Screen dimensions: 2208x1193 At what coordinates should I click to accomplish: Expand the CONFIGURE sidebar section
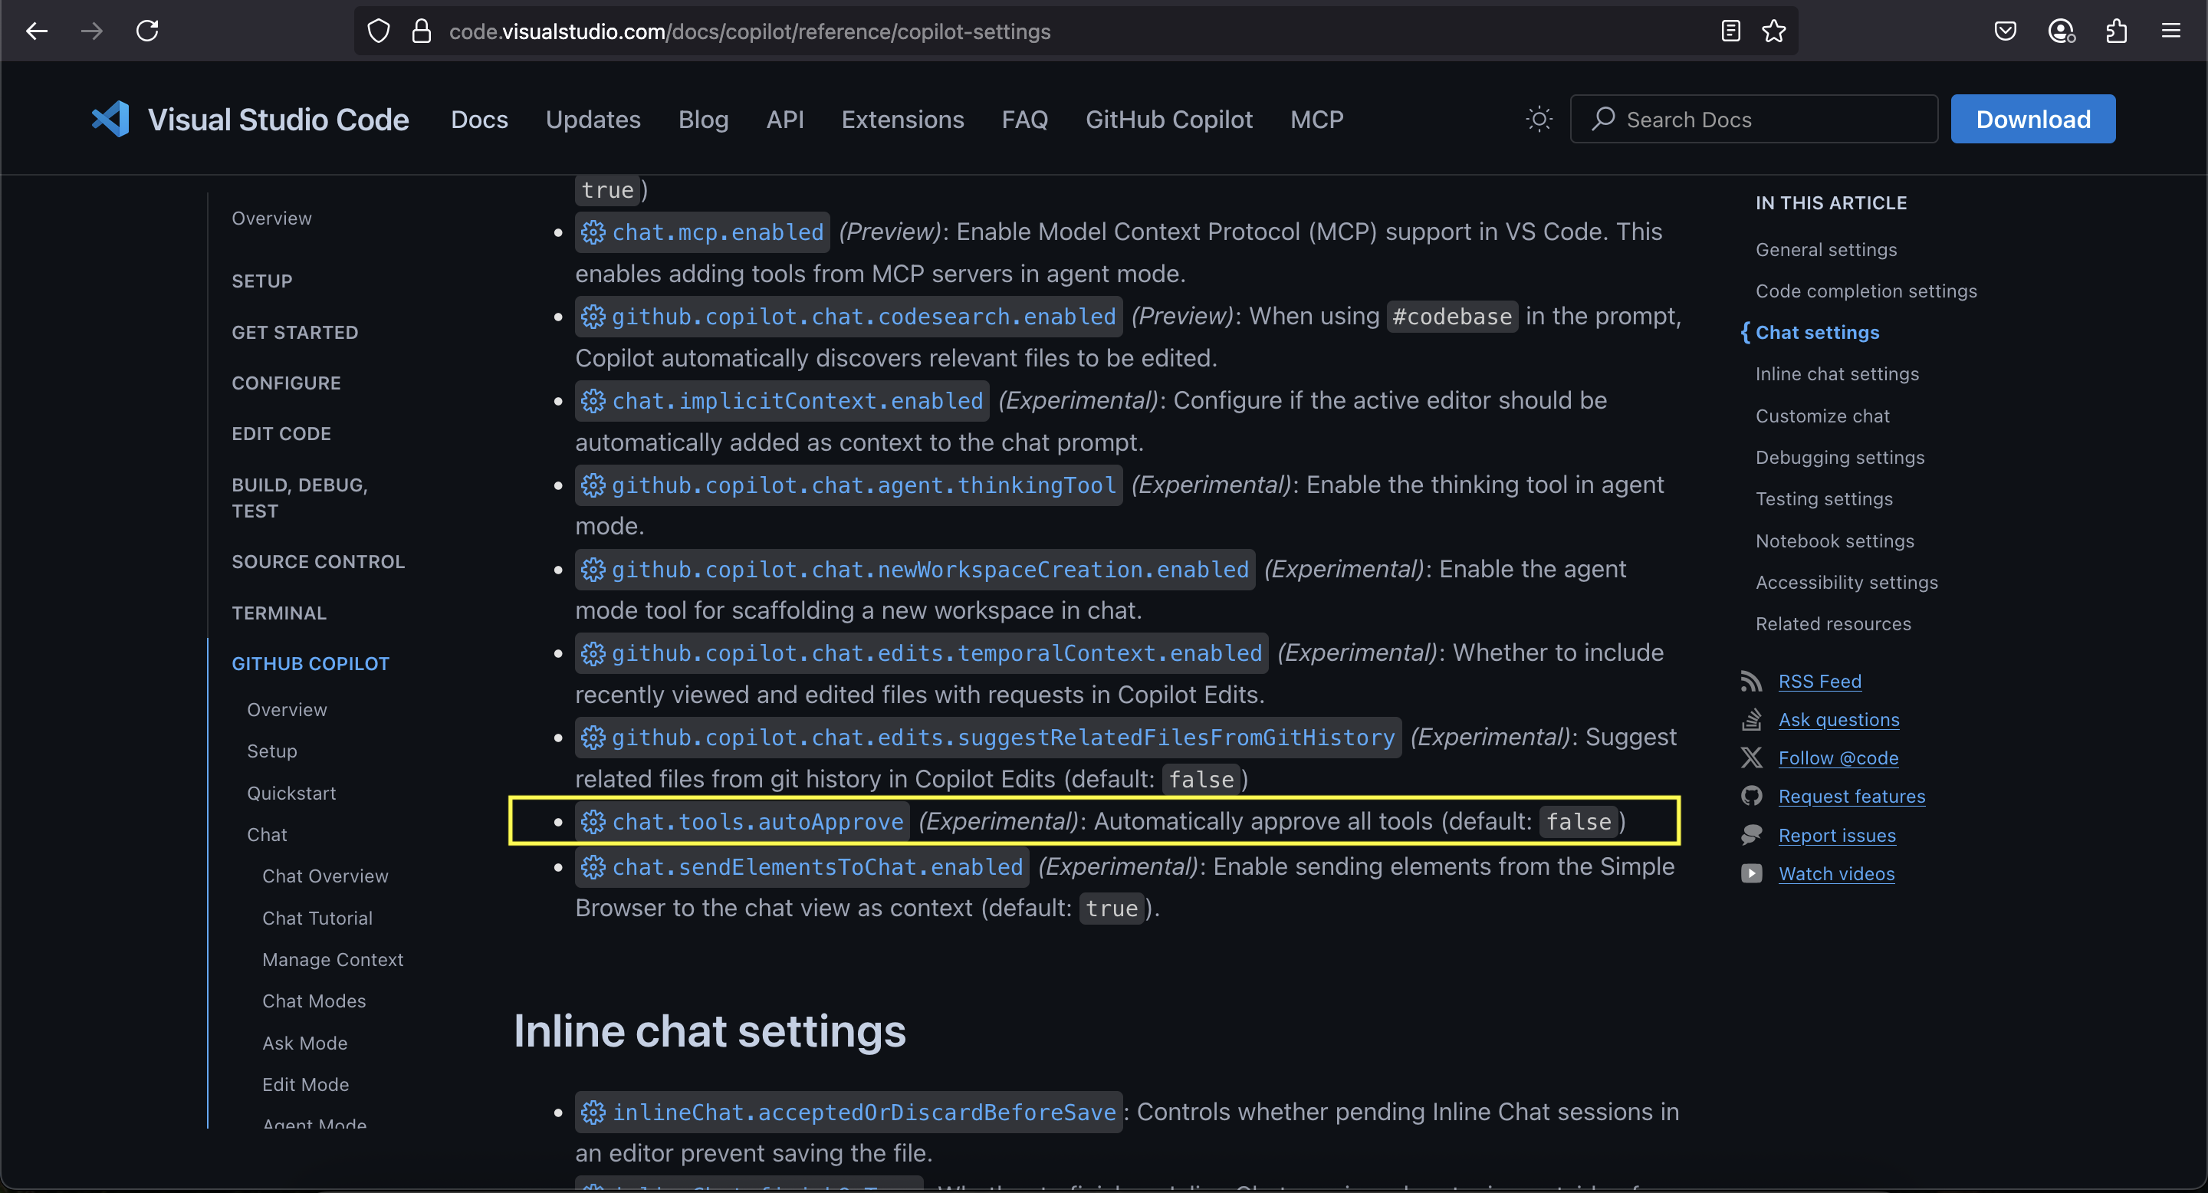pos(285,383)
